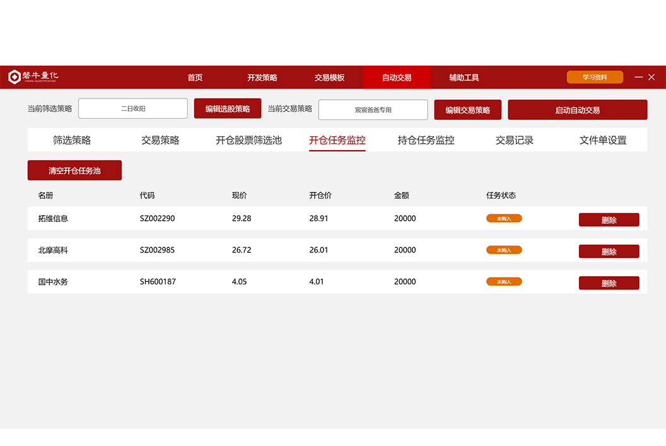Screen dimensions: 666x446
Task: Click the 二日收阳 screening strategy field
Action: 133,109
